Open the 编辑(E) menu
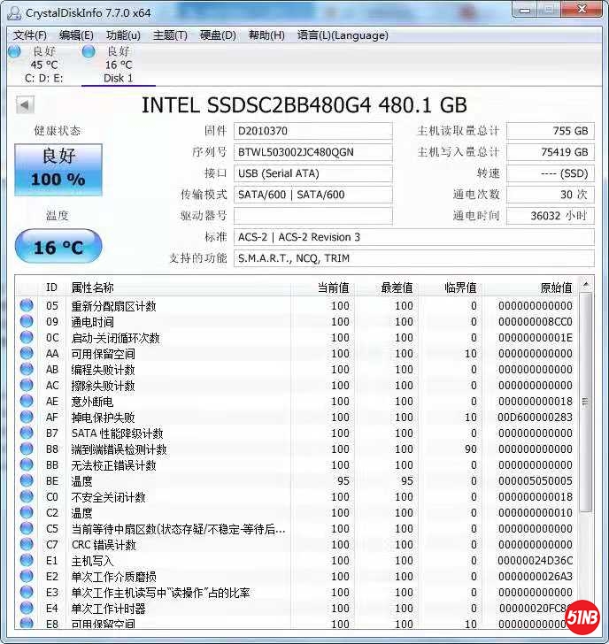 76,35
